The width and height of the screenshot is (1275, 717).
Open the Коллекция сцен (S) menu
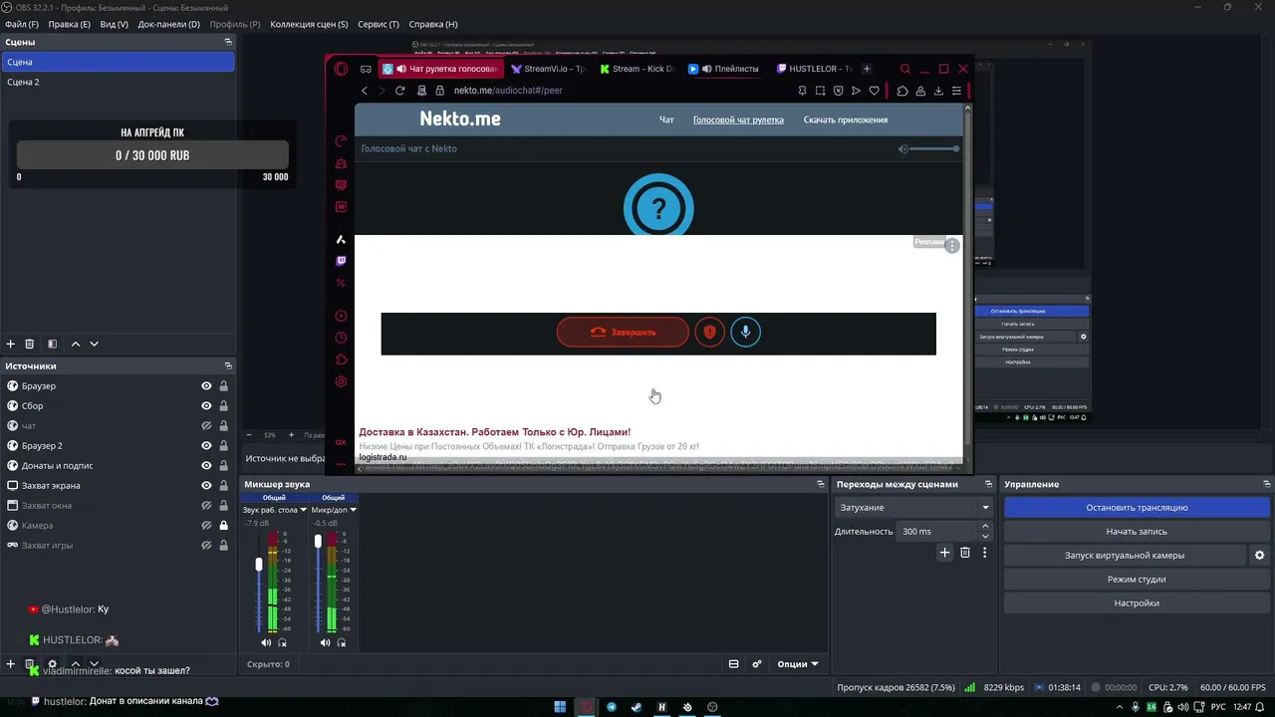tap(310, 24)
